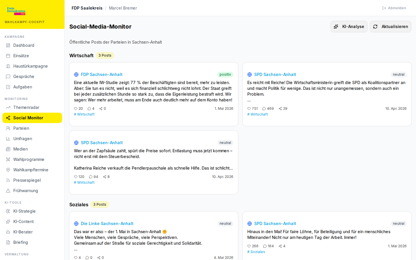This screenshot has height=260, width=416.
Task: Select Social Monitor in the sidebar
Action: click(x=32, y=118)
